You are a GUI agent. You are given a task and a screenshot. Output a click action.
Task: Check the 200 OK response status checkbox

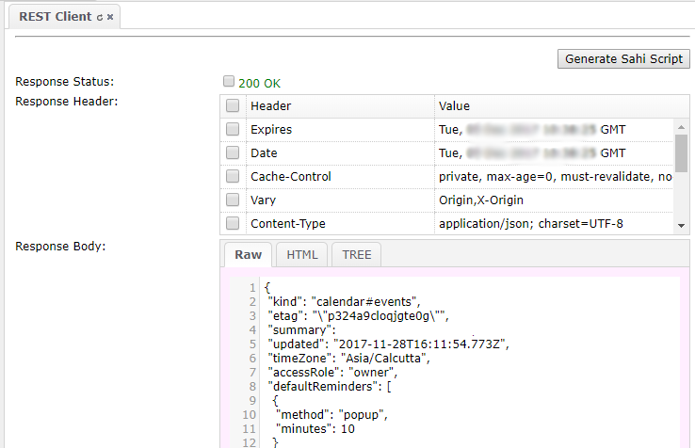coord(229,82)
